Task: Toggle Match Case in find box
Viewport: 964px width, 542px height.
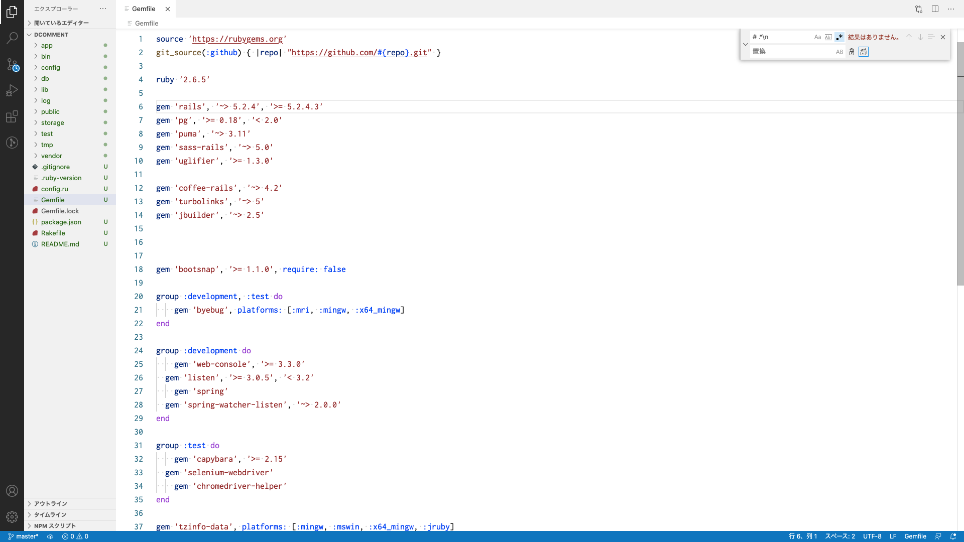Action: (817, 37)
